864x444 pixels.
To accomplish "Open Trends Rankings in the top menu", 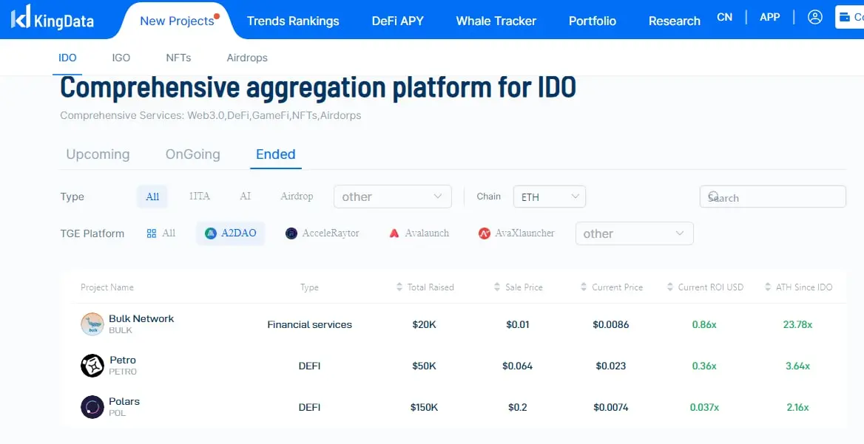I will pos(293,21).
